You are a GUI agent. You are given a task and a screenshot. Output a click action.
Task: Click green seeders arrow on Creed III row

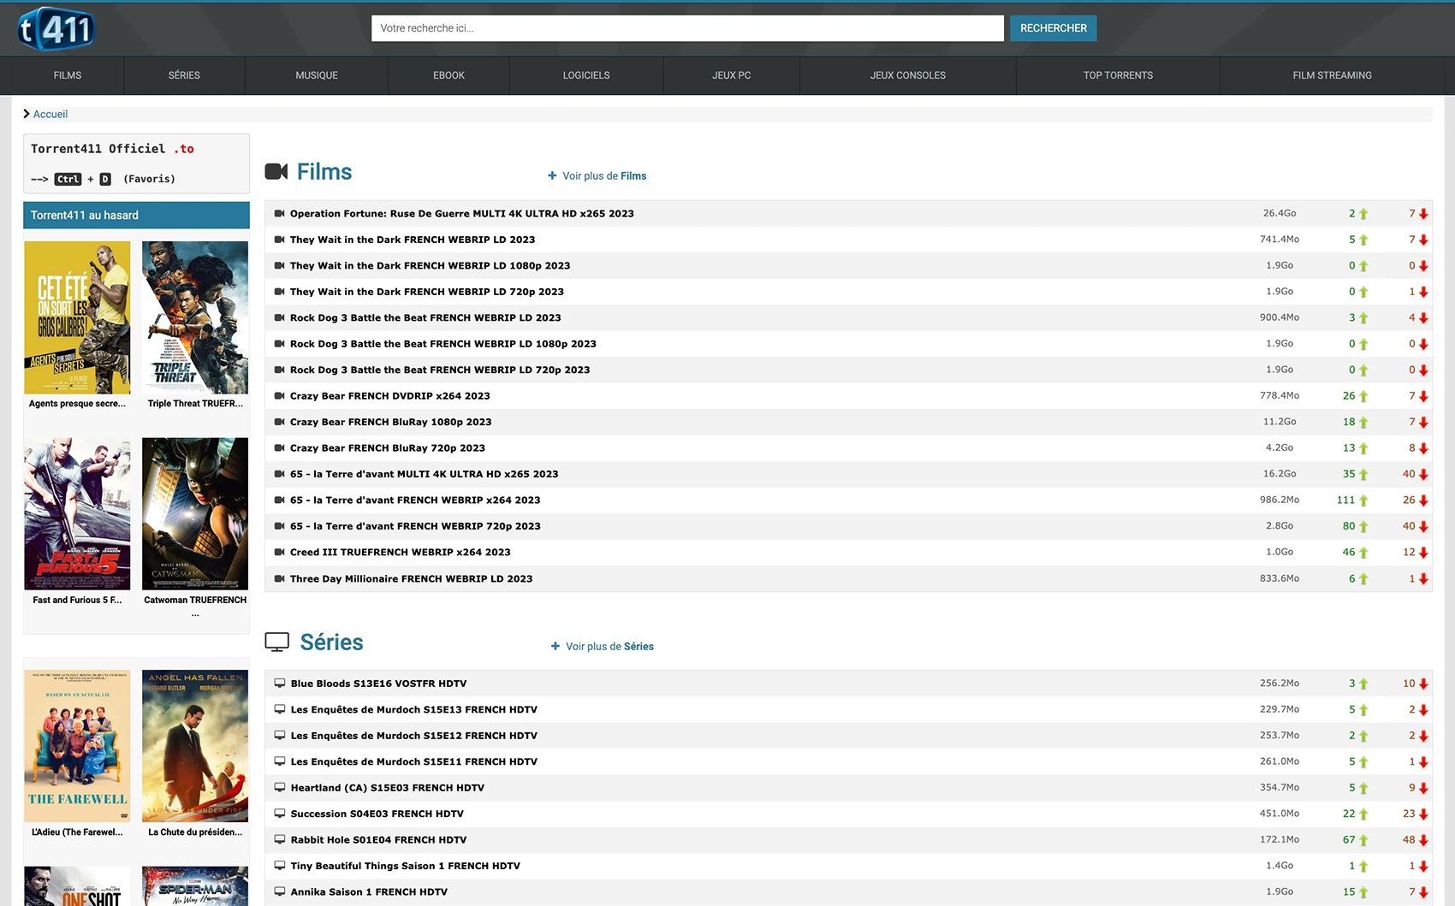1363,553
